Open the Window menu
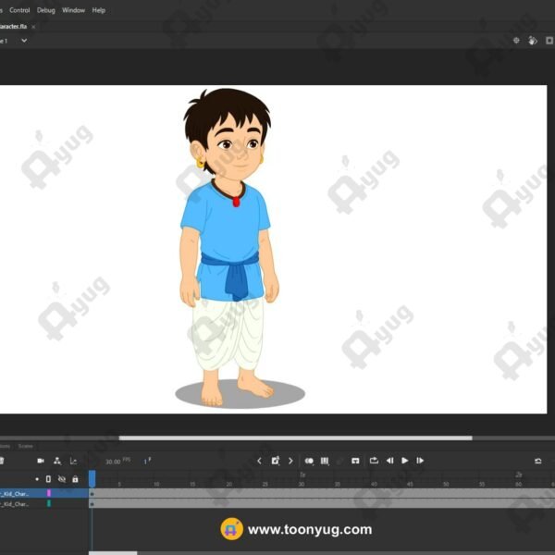This screenshot has width=555, height=555. pos(73,10)
